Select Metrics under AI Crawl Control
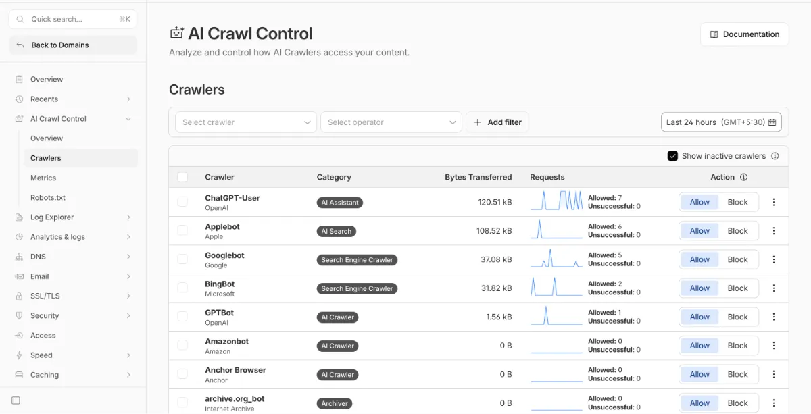This screenshot has height=414, width=811. point(43,178)
